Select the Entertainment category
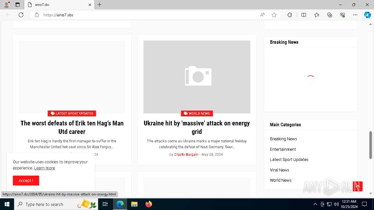 (283, 149)
